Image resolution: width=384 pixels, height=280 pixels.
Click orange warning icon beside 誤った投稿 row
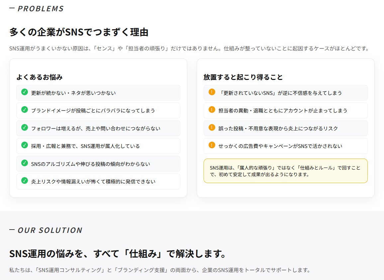pyautogui.click(x=212, y=127)
